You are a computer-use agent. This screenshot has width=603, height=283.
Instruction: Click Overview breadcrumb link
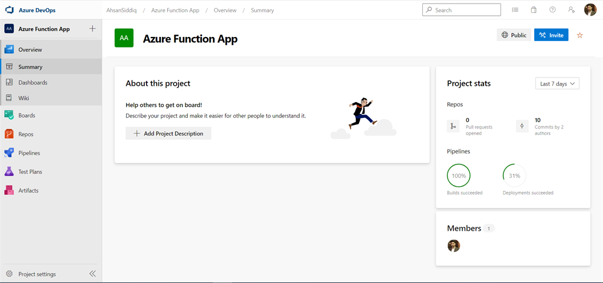coord(225,11)
